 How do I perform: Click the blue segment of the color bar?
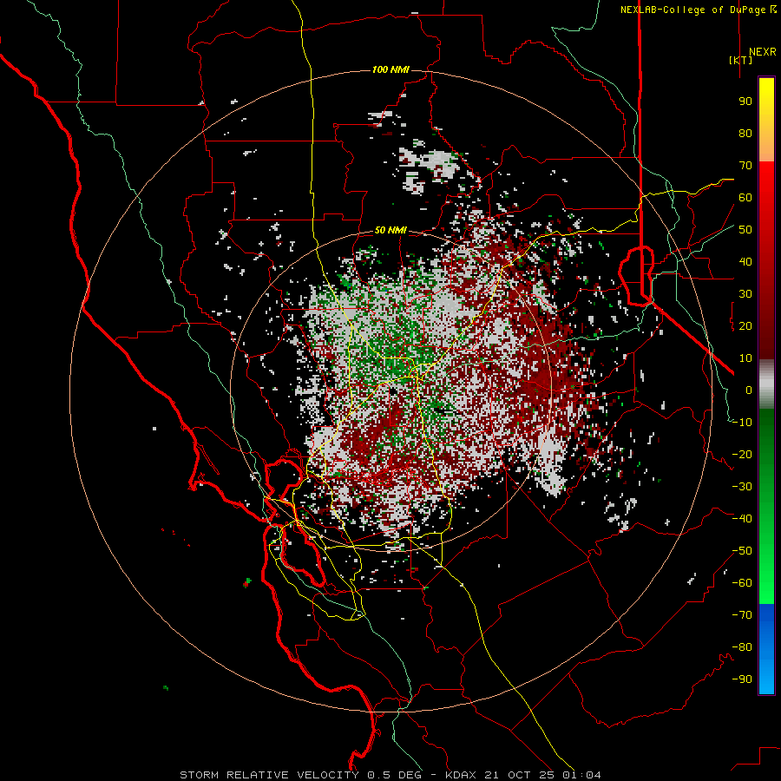[x=766, y=649]
